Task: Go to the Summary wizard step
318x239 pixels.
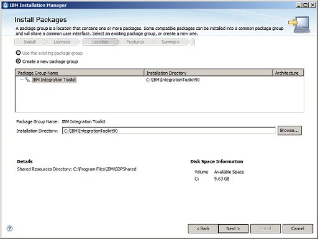Action: coord(170,42)
